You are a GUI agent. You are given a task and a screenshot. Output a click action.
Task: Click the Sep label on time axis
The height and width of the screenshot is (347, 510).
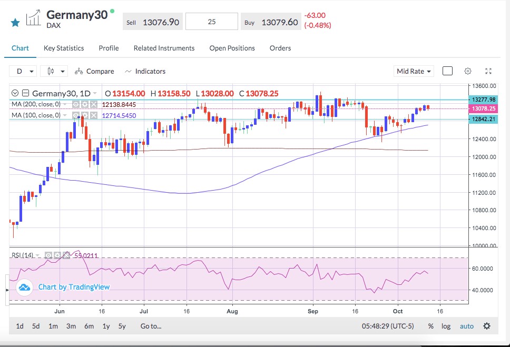[x=313, y=311]
